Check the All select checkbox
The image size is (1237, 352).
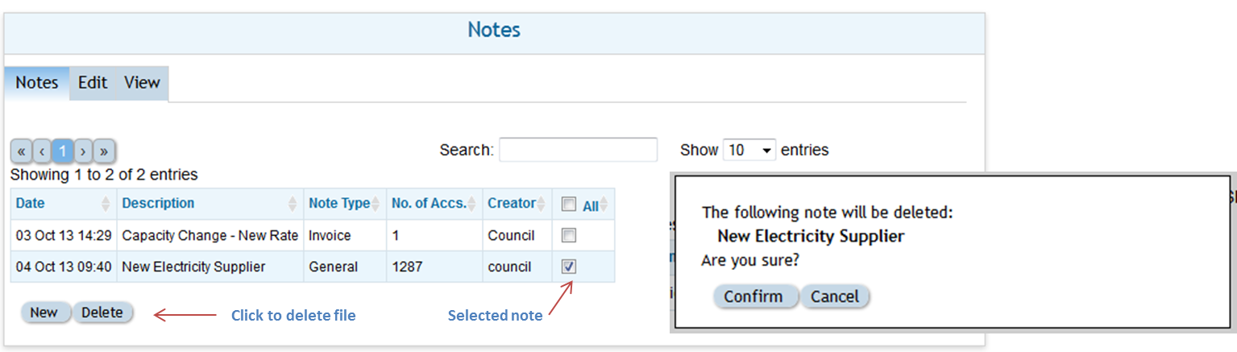click(x=569, y=205)
